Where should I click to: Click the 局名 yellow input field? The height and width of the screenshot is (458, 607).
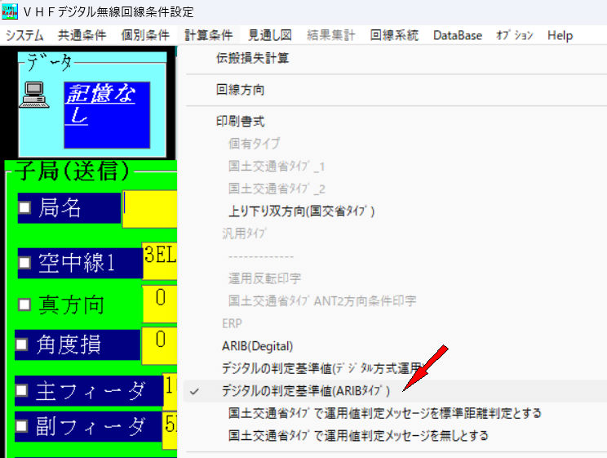coord(149,208)
